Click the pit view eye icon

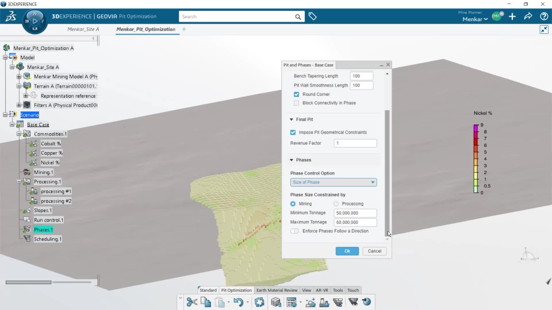coord(353,302)
